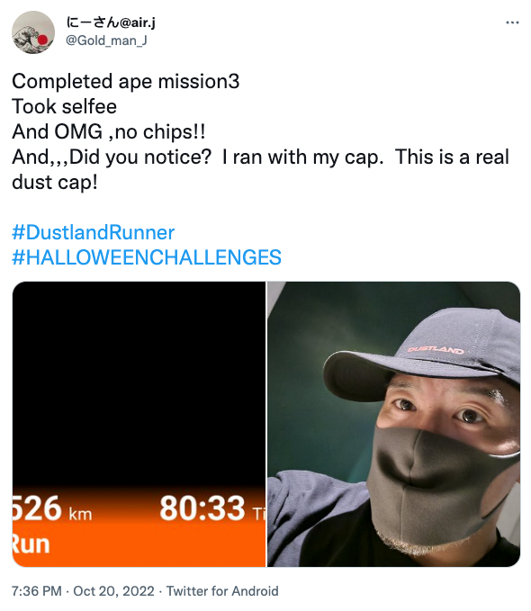The image size is (531, 611).
Task: Click the Oct 20, 2022 date
Action: 113,591
